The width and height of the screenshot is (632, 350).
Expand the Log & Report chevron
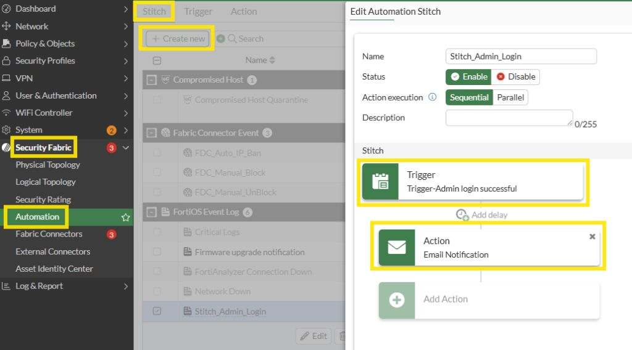click(126, 287)
